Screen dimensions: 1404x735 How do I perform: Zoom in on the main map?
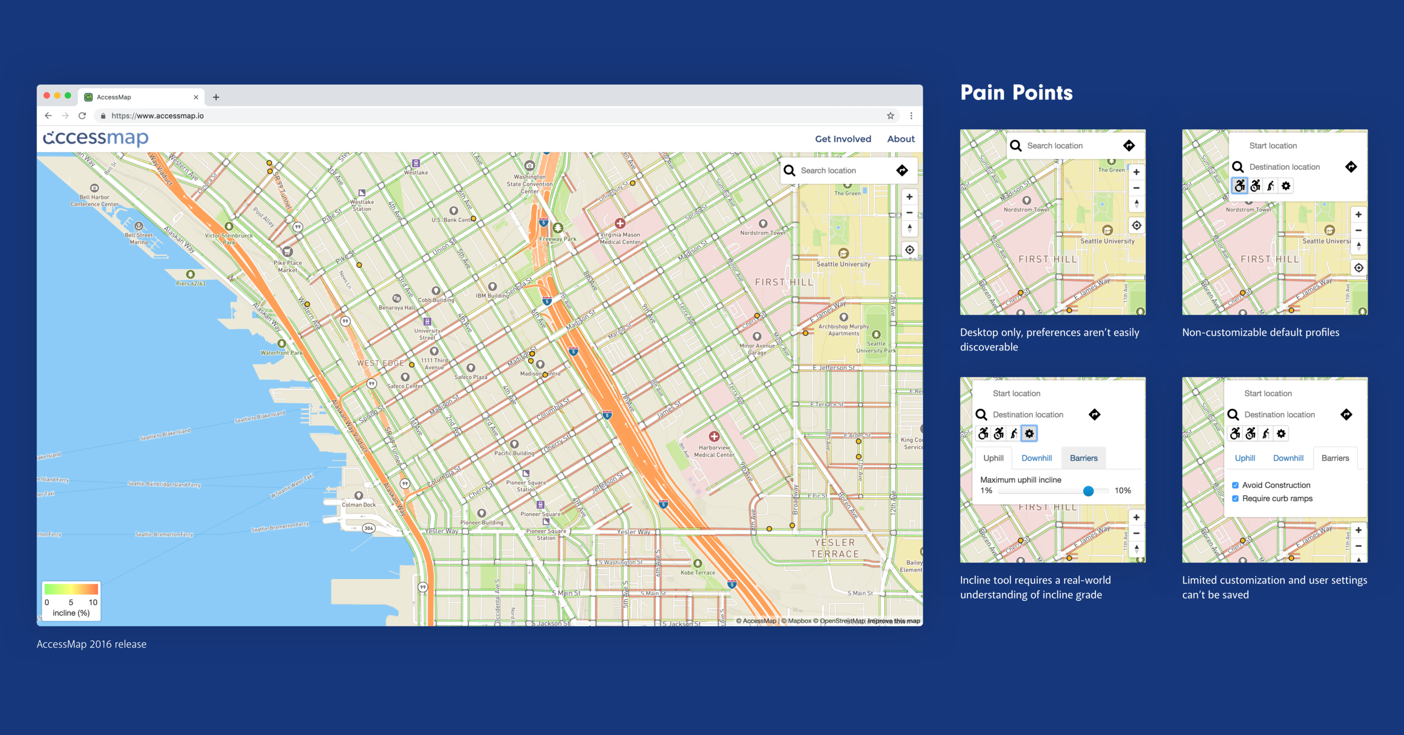pyautogui.click(x=910, y=197)
